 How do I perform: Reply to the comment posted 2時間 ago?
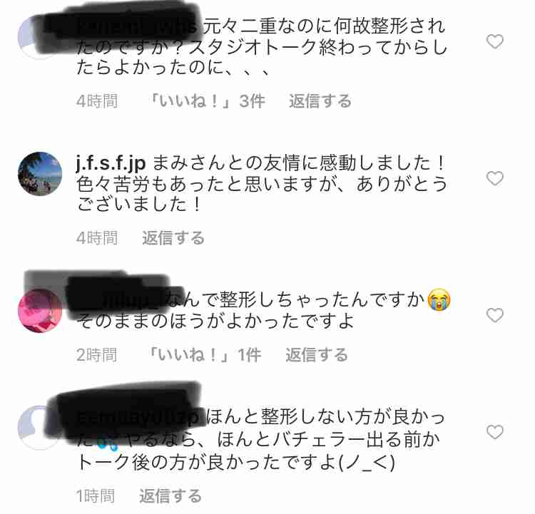[x=317, y=355]
